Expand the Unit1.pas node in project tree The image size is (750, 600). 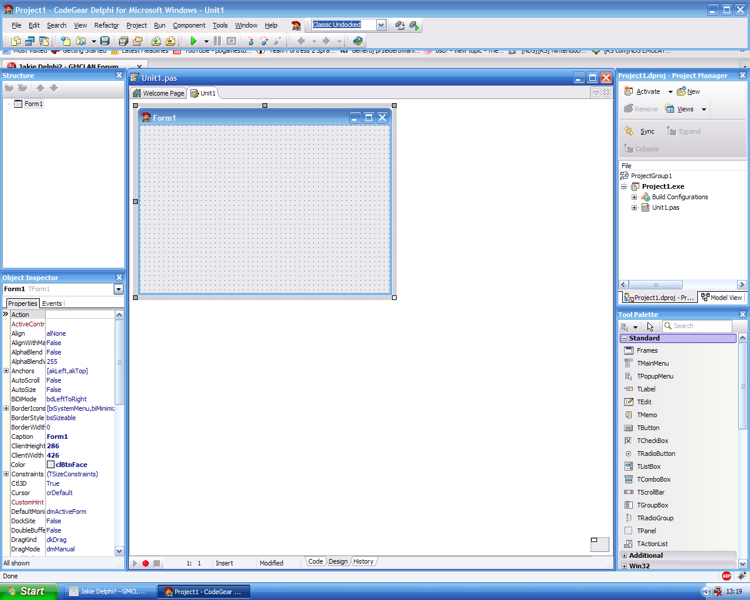point(634,207)
